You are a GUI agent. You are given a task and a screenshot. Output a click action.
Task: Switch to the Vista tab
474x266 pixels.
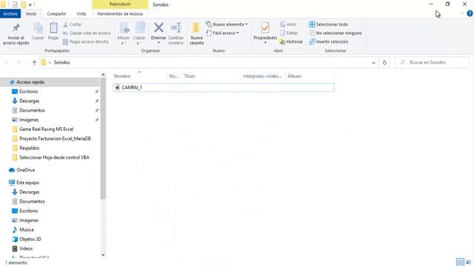pos(81,13)
